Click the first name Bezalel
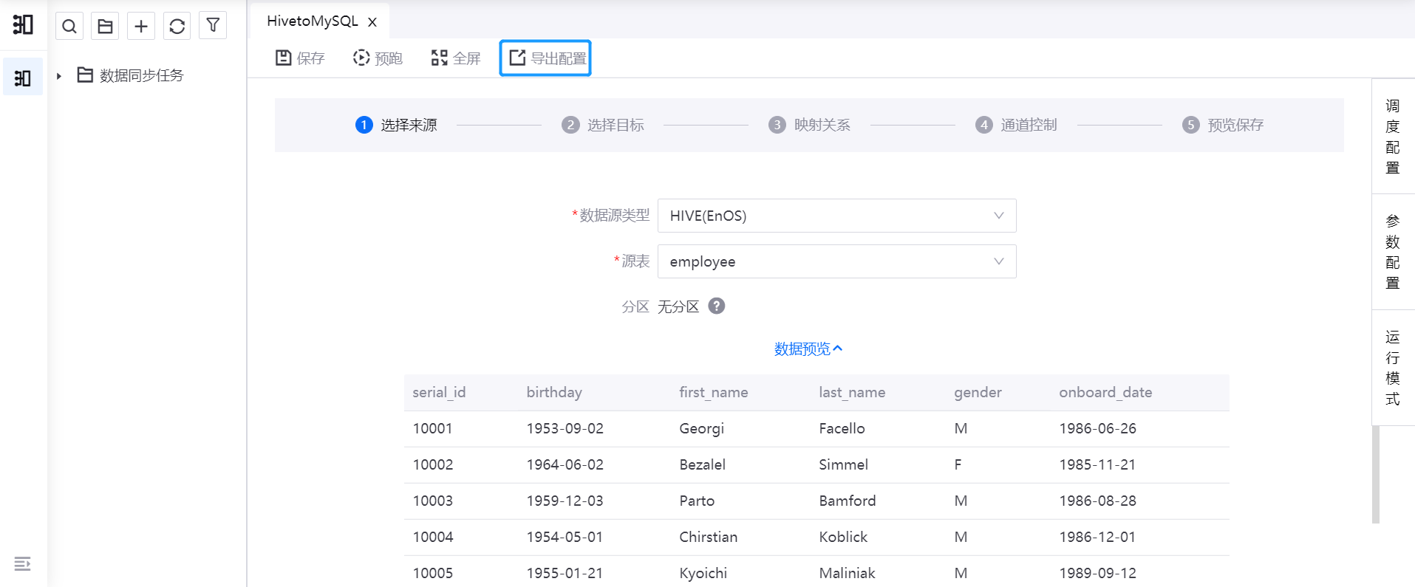The height and width of the screenshot is (587, 1415). 703,464
